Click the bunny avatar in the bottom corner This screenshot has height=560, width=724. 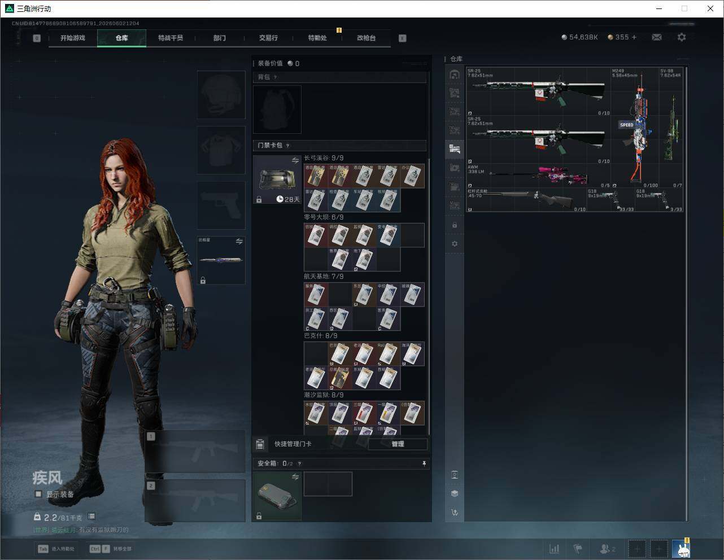click(681, 549)
